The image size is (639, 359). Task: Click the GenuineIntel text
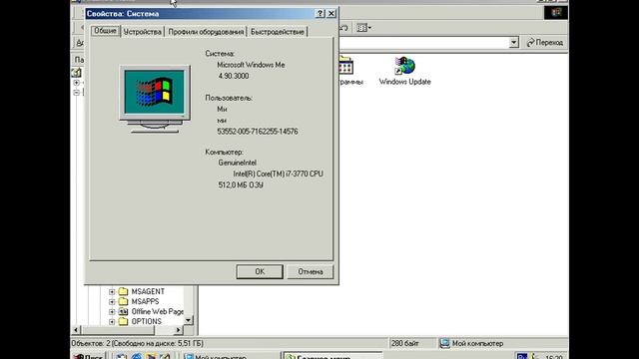pyautogui.click(x=238, y=163)
